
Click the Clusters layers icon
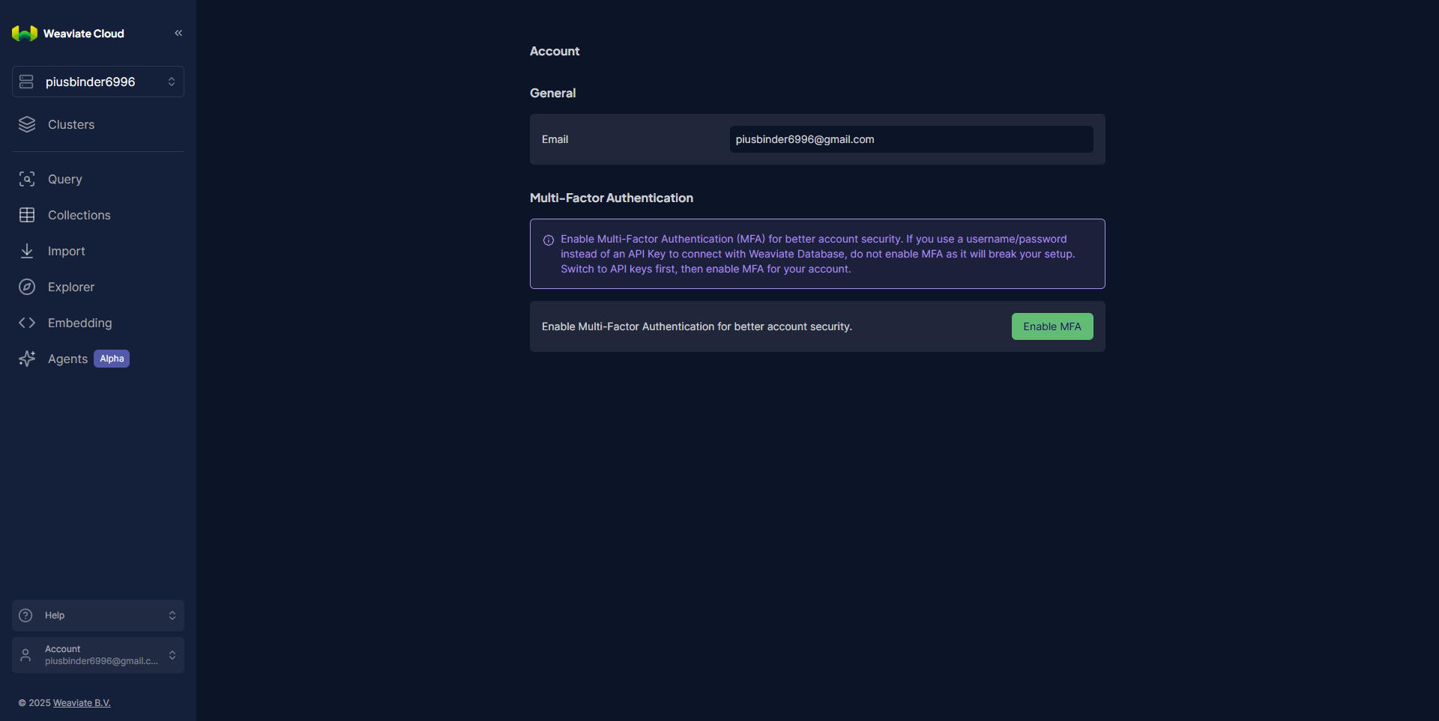[x=27, y=124]
